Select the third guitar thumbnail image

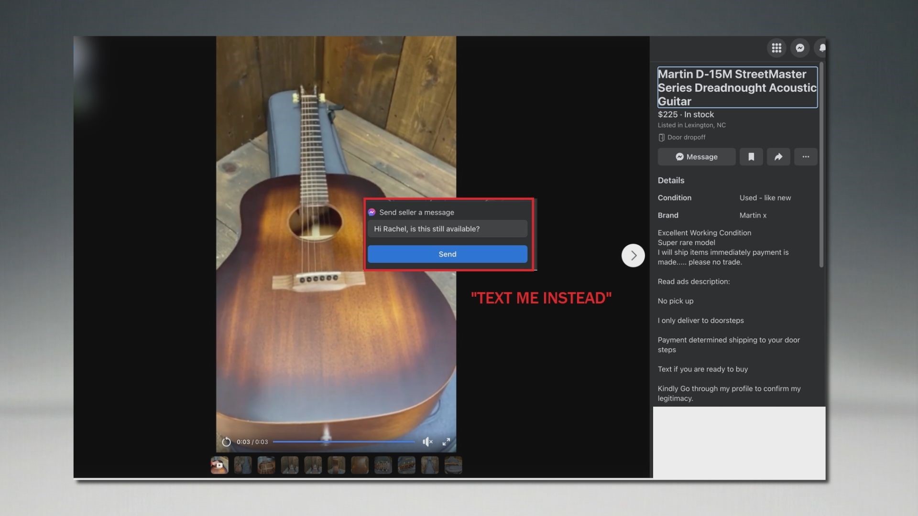pyautogui.click(x=265, y=464)
